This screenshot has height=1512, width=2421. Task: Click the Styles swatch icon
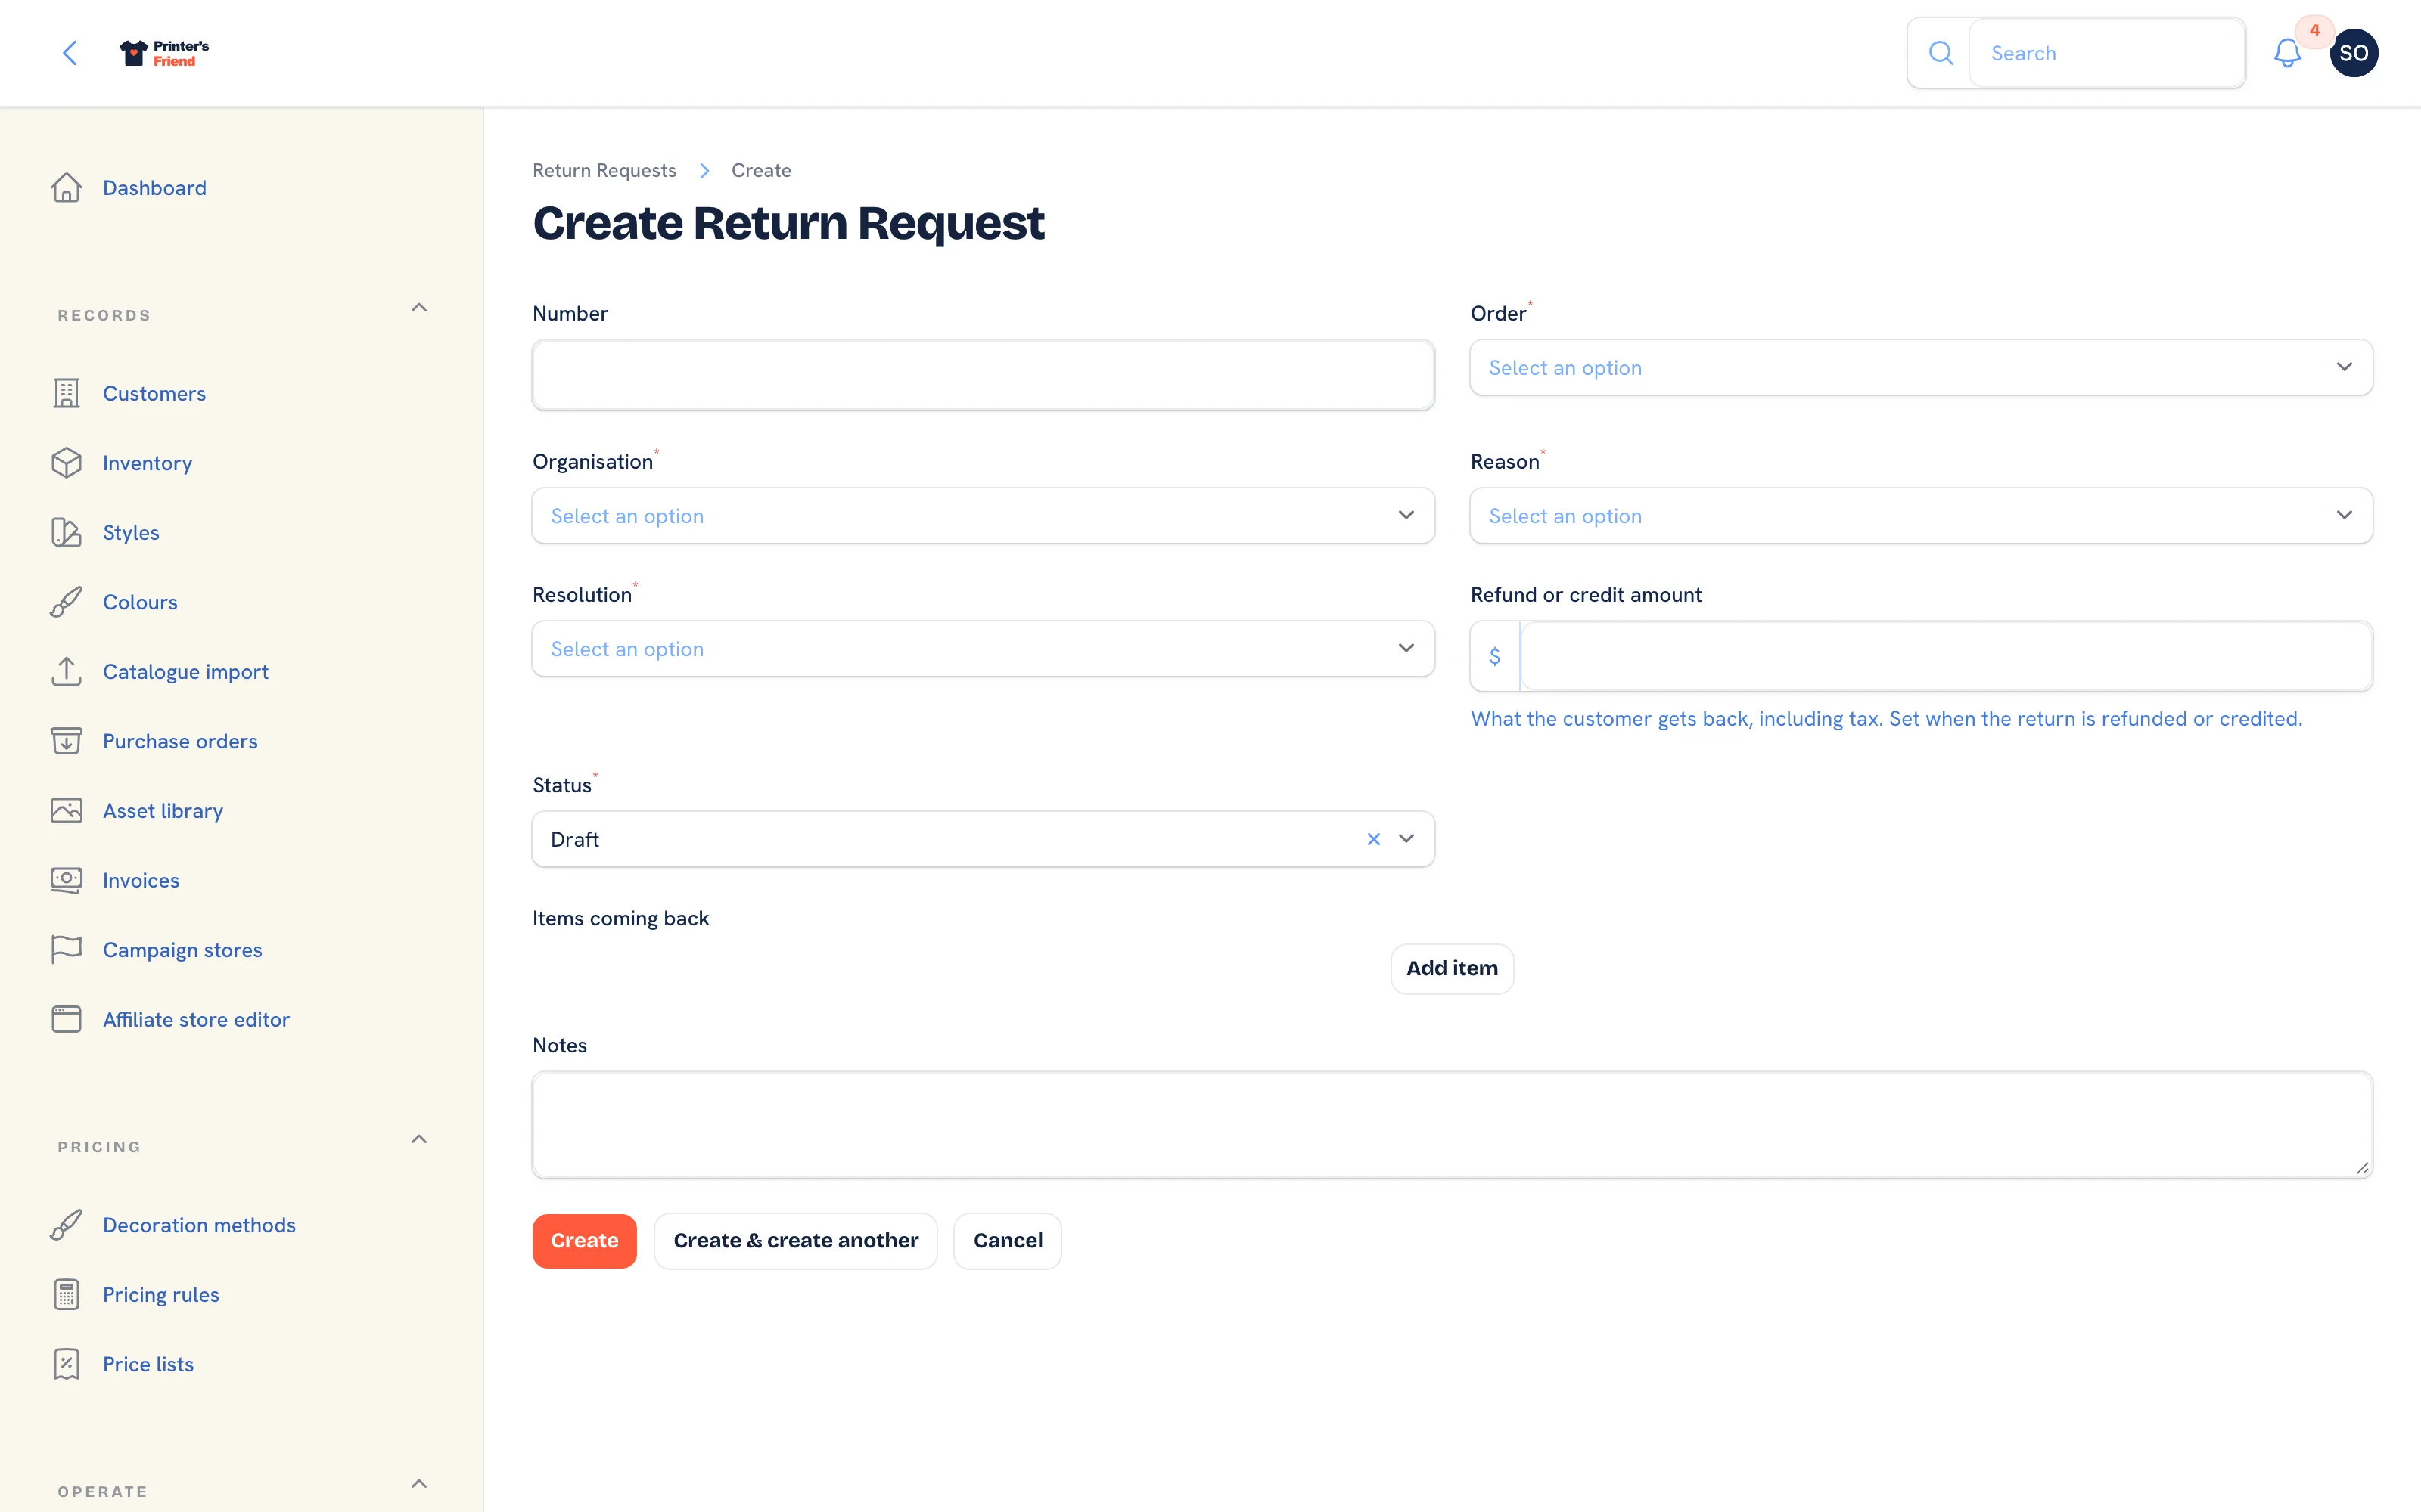(66, 532)
